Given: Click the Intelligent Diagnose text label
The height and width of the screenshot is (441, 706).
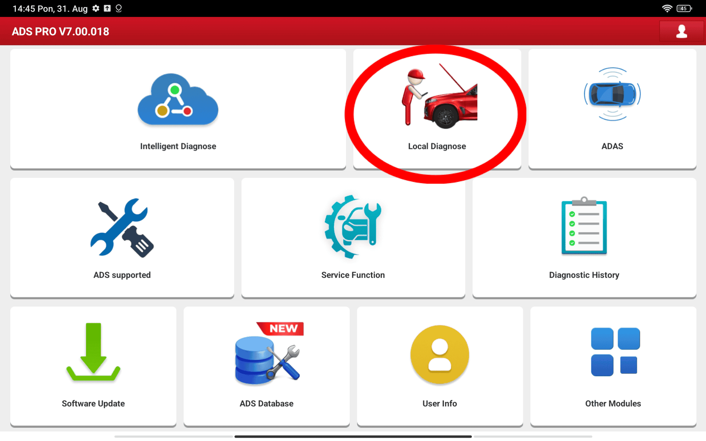Looking at the screenshot, I should (178, 146).
